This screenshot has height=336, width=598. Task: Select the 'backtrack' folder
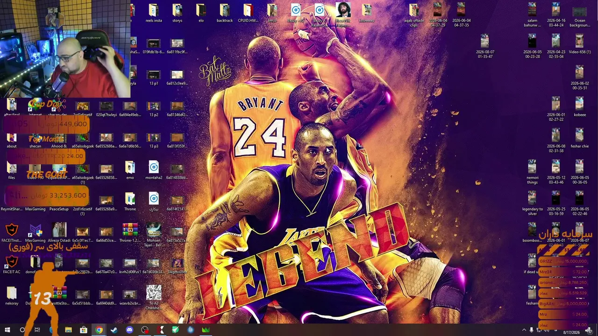[225, 14]
